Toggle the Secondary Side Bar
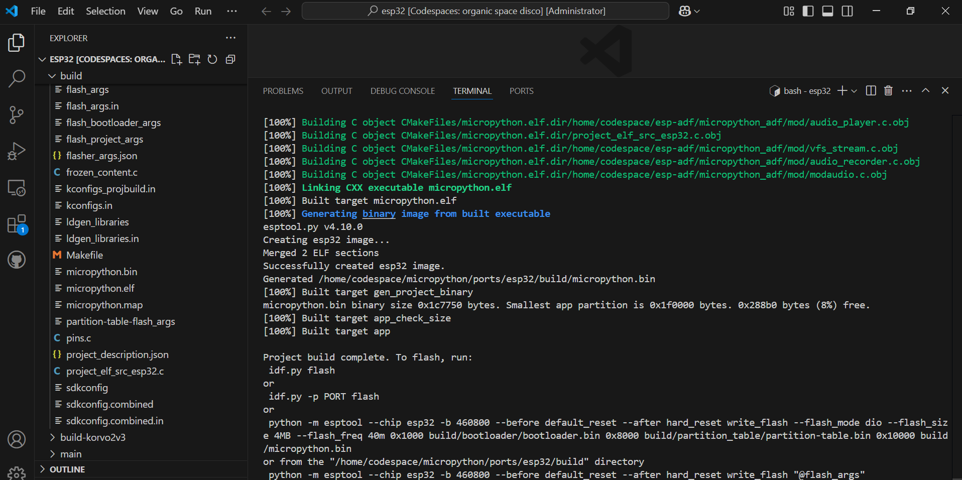Viewport: 962px width, 480px height. pos(847,11)
